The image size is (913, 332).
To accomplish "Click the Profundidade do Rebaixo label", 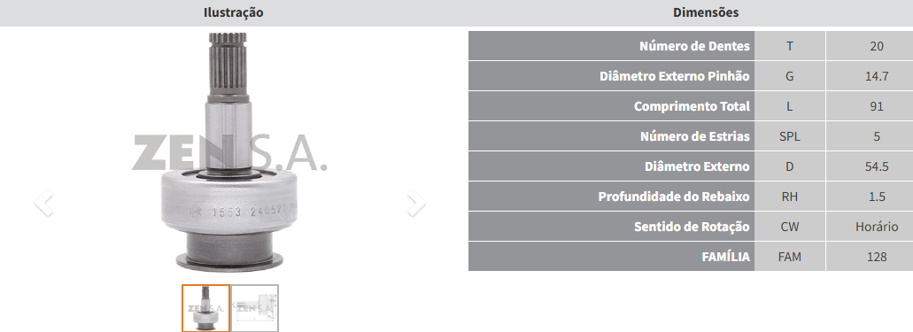I will pyautogui.click(x=674, y=197).
